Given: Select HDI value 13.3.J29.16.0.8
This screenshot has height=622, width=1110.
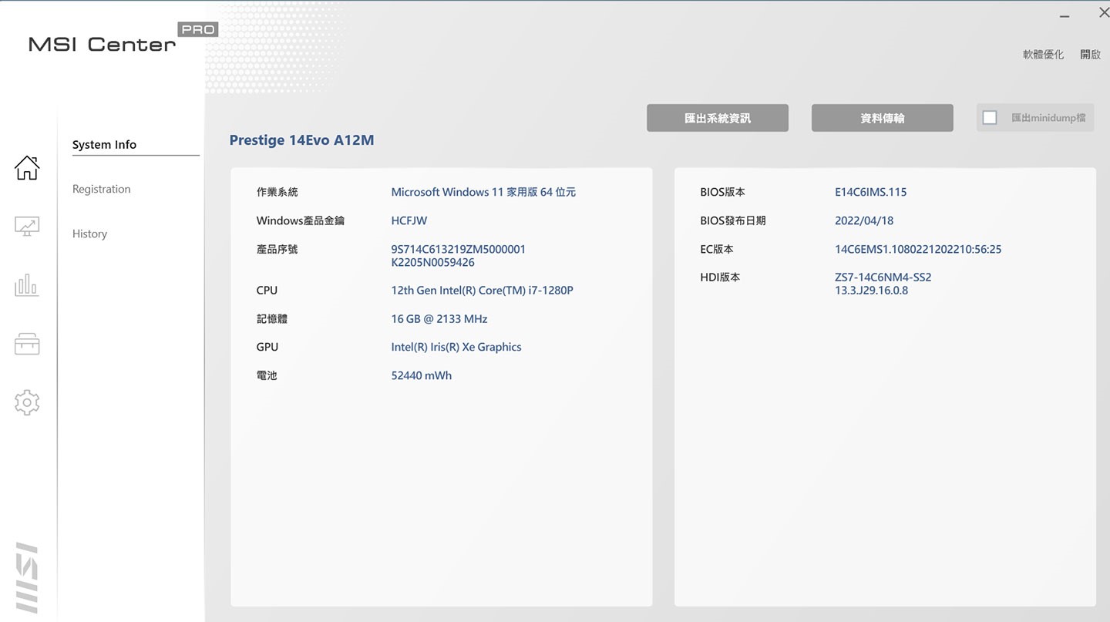Looking at the screenshot, I should click(x=872, y=290).
